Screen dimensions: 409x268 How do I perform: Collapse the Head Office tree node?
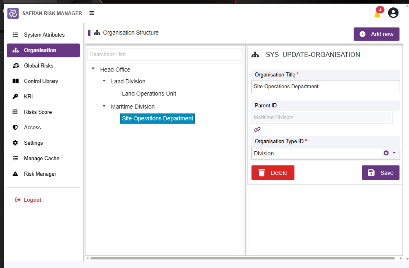coord(93,69)
